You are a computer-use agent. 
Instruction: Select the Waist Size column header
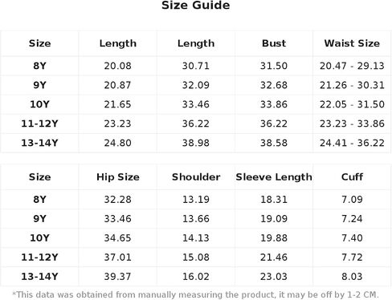pyautogui.click(x=352, y=43)
